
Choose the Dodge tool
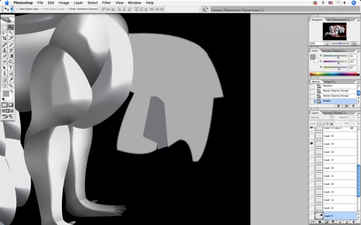coord(11,61)
